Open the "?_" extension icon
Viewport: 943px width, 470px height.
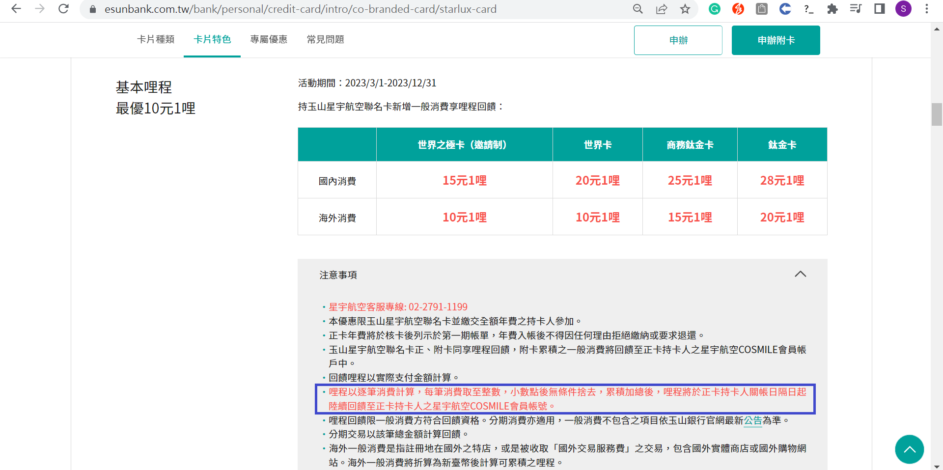pos(809,9)
